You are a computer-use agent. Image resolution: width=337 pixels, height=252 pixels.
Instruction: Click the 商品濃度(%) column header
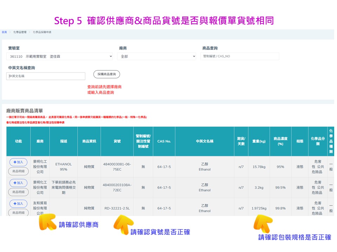[x=280, y=141]
